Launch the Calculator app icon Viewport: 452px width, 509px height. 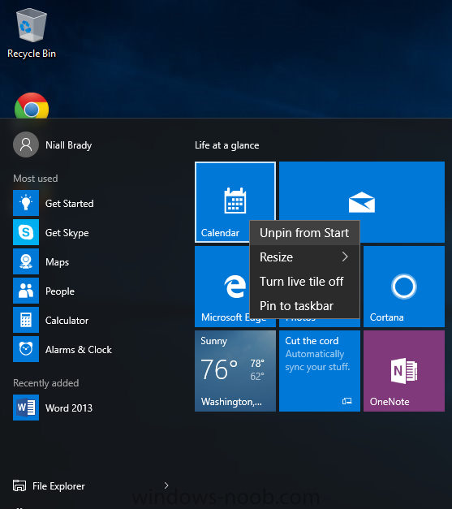[x=26, y=320]
